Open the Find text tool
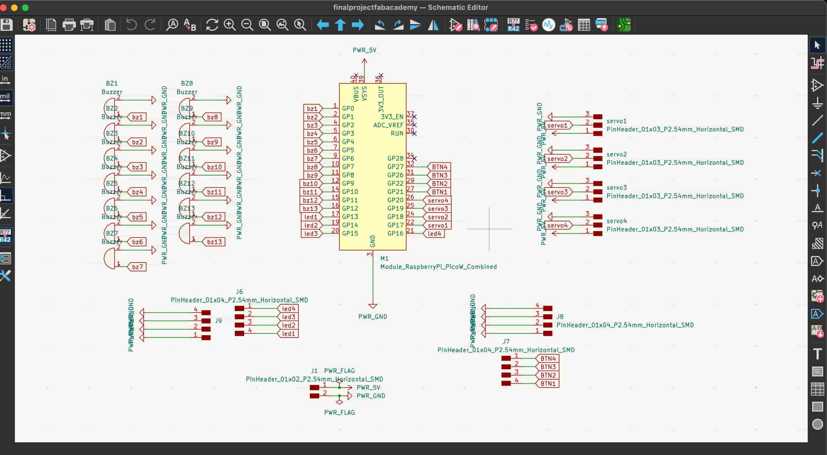Image resolution: width=827 pixels, height=455 pixels. click(x=172, y=25)
